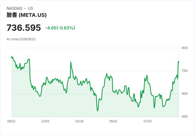The width and height of the screenshot is (195, 135).
Task: Click the US market label
Action: (x=30, y=8)
